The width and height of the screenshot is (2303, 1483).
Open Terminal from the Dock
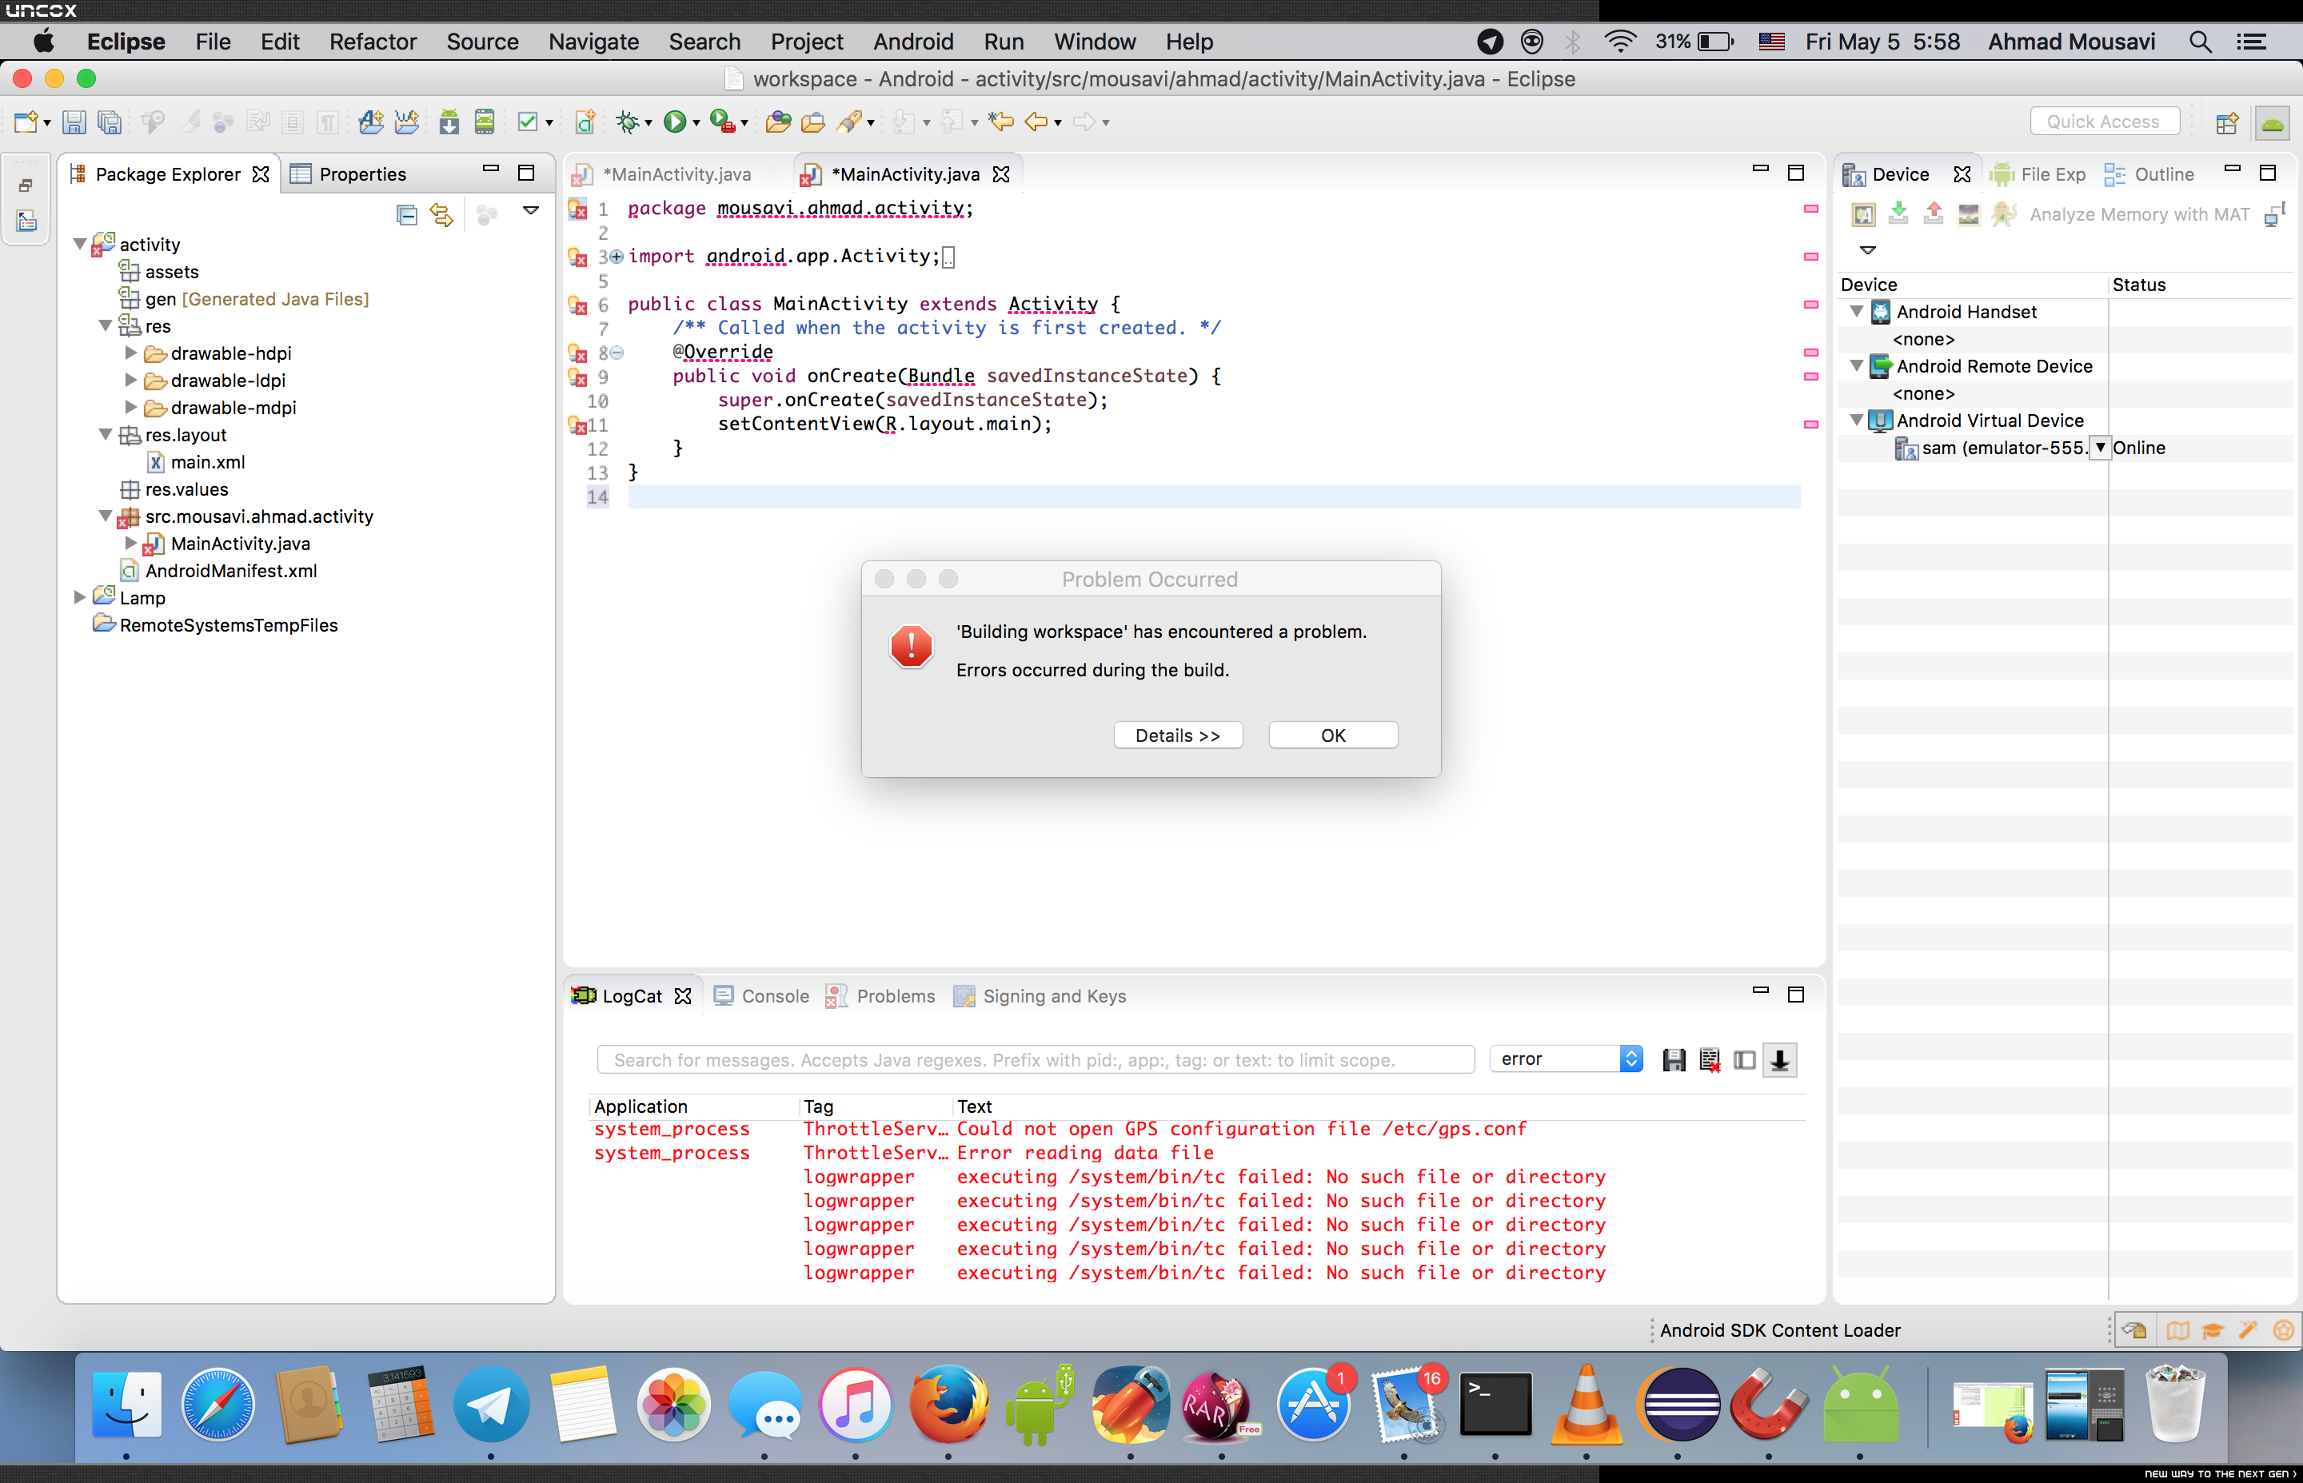1496,1404
